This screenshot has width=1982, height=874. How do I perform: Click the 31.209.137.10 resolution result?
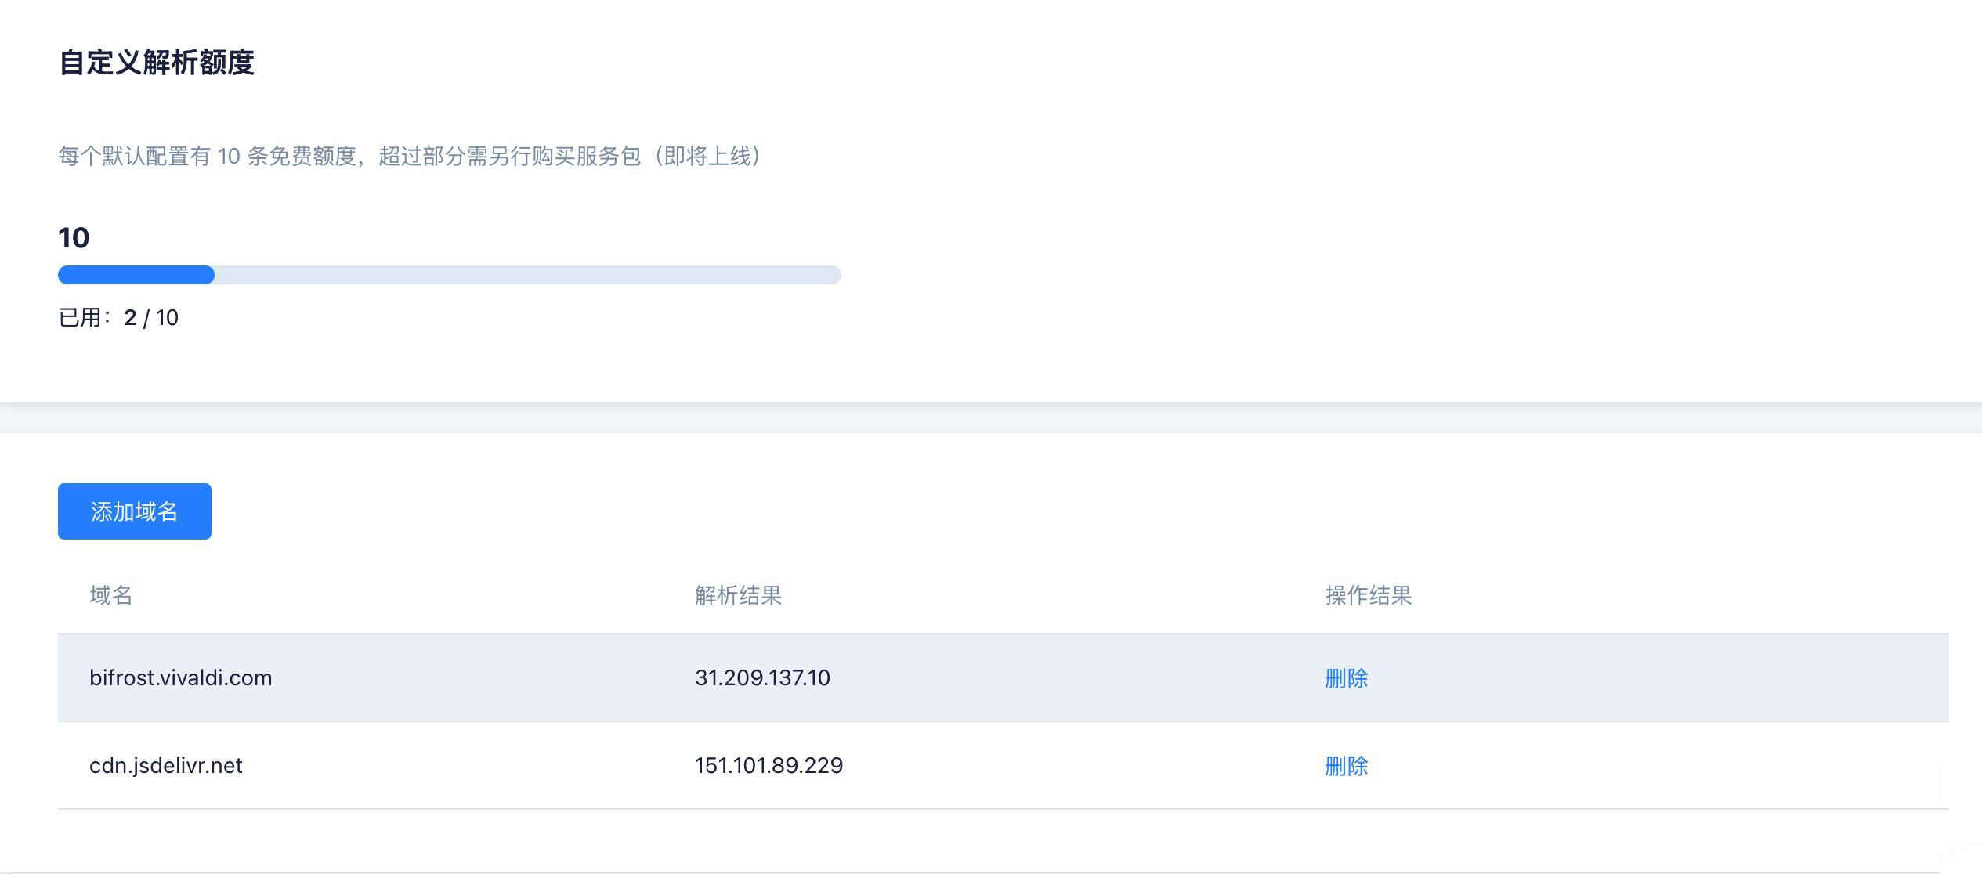coord(762,678)
